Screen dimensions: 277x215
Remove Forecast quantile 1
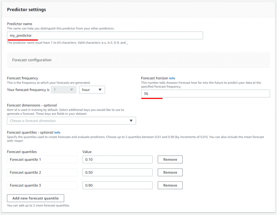pos(170,160)
